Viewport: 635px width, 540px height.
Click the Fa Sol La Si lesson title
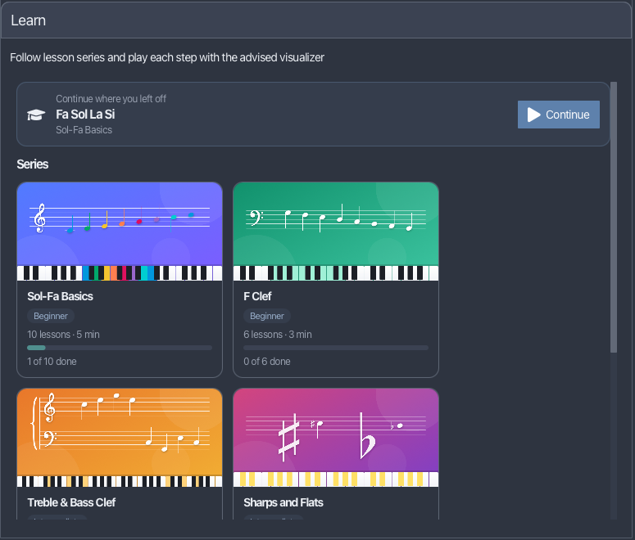[x=85, y=115]
